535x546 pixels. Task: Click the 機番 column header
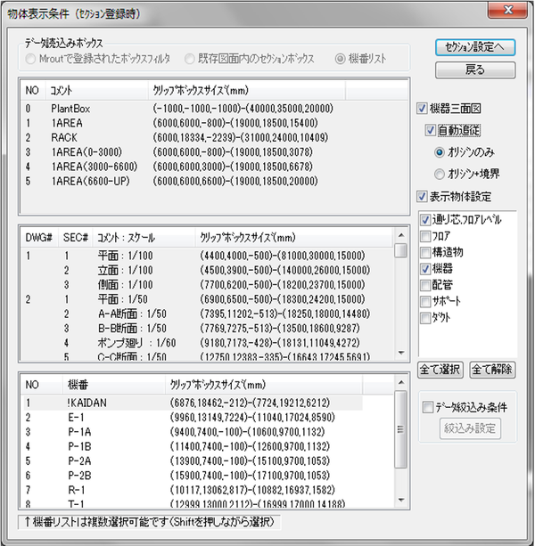pos(77,384)
